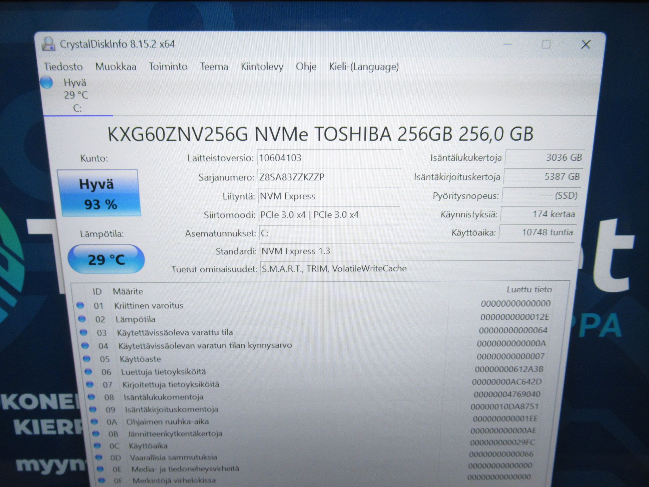The height and width of the screenshot is (487, 649).
Task: Click status dot for 0D Vaarallisia sammutuksia
Action: click(x=99, y=457)
